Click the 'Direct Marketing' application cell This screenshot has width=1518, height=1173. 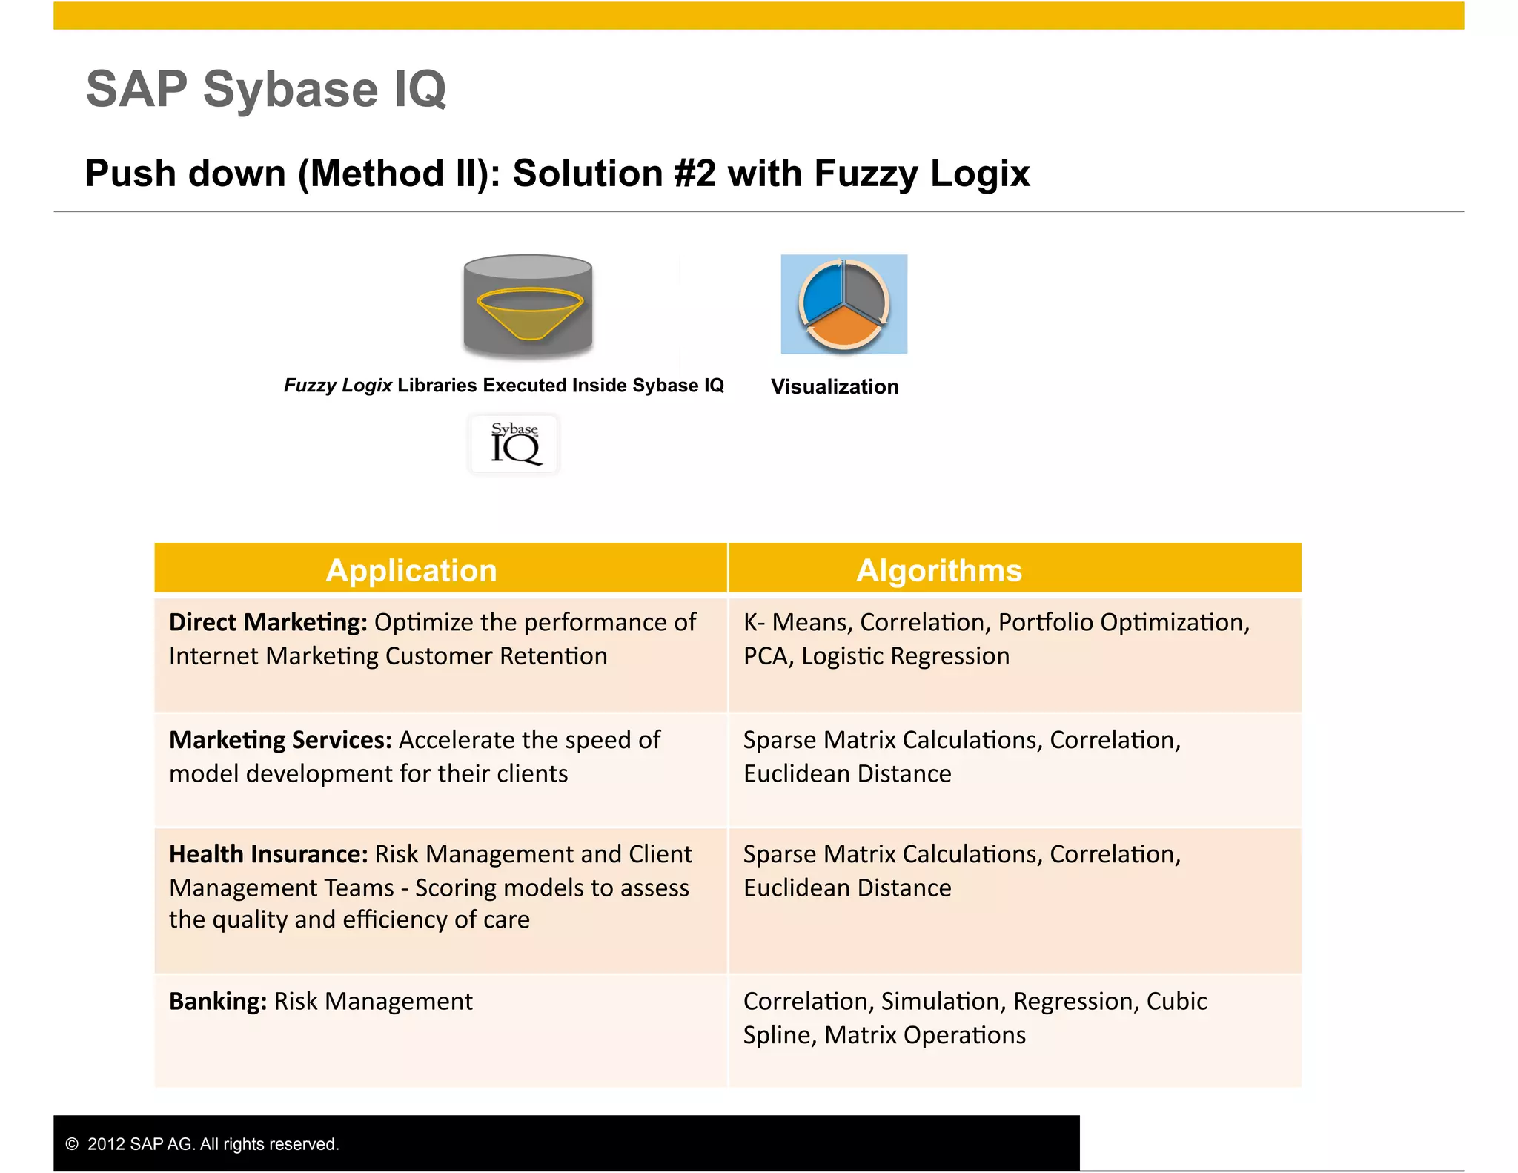pos(440,655)
